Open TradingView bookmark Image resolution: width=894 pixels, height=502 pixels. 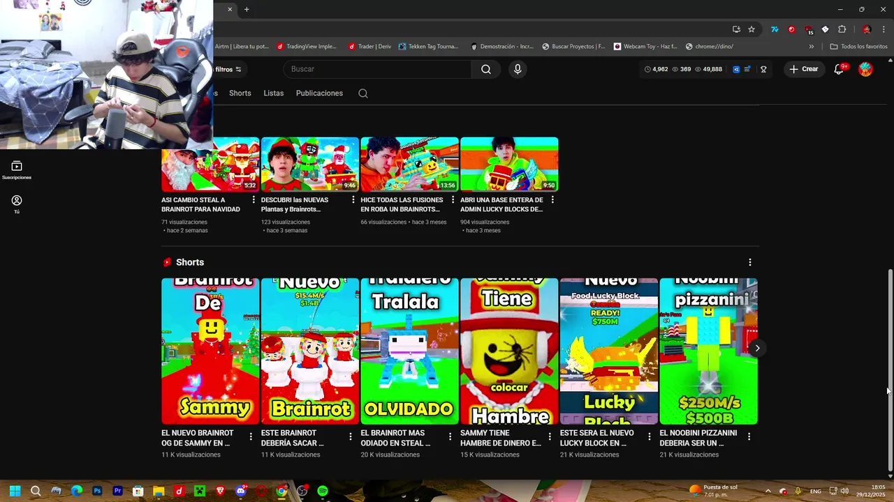(307, 47)
